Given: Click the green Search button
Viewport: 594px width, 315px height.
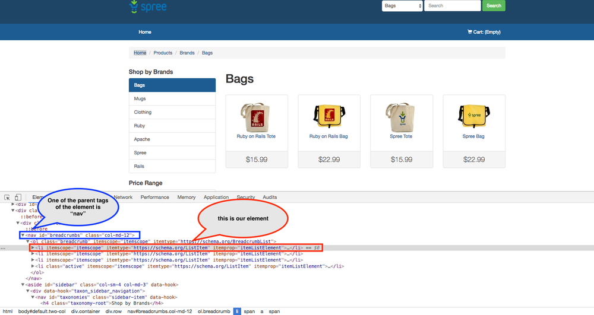Looking at the screenshot, I should coord(494,6).
